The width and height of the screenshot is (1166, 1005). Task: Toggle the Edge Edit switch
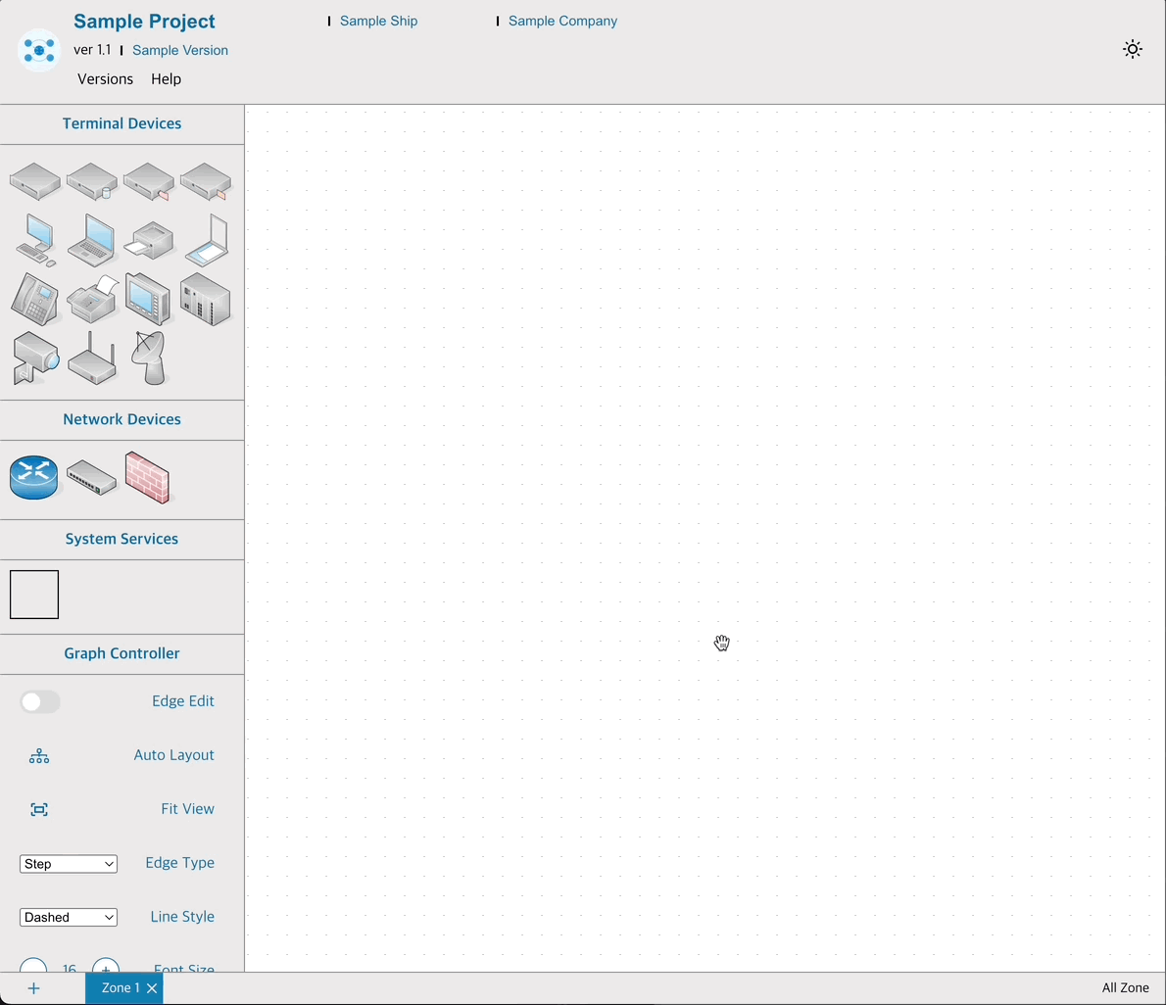coord(40,701)
